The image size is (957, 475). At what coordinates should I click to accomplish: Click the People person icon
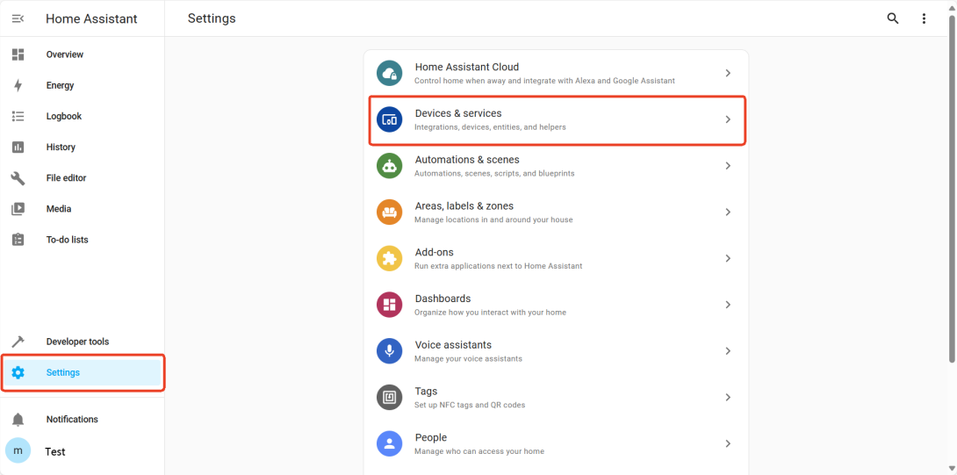pyautogui.click(x=390, y=444)
